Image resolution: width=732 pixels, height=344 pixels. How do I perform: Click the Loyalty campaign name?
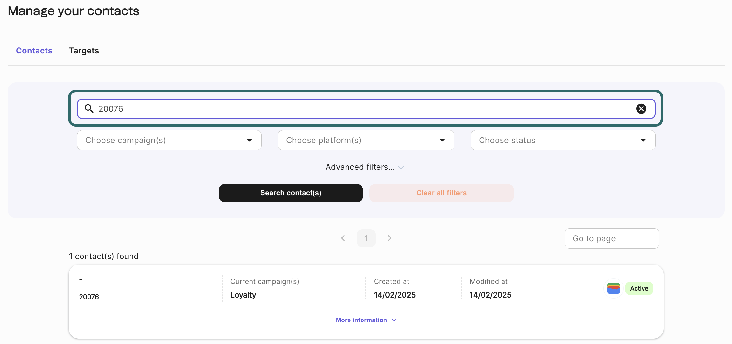243,295
